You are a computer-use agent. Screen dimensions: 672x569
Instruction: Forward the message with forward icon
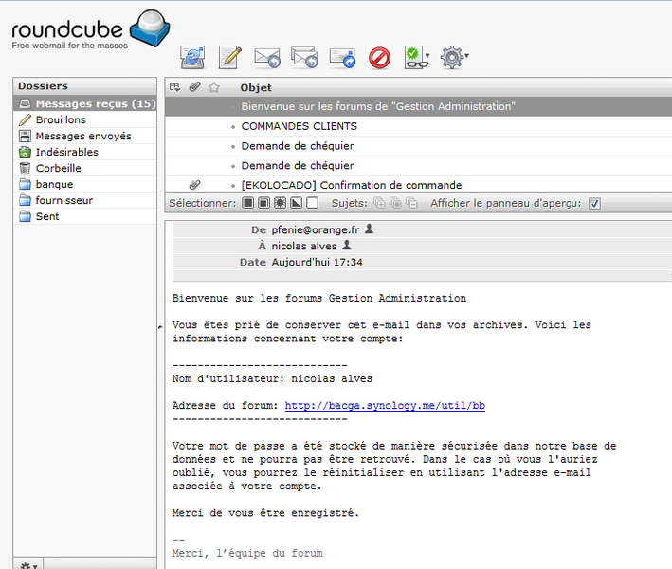(342, 58)
